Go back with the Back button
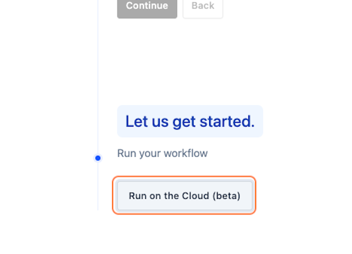Image resolution: width=352 pixels, height=254 pixels. (203, 8)
